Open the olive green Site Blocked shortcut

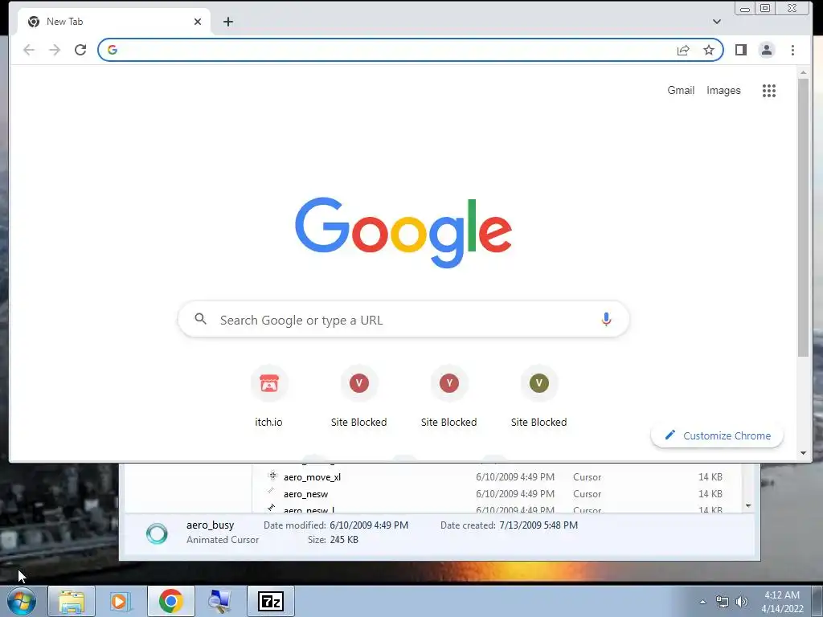tap(539, 397)
